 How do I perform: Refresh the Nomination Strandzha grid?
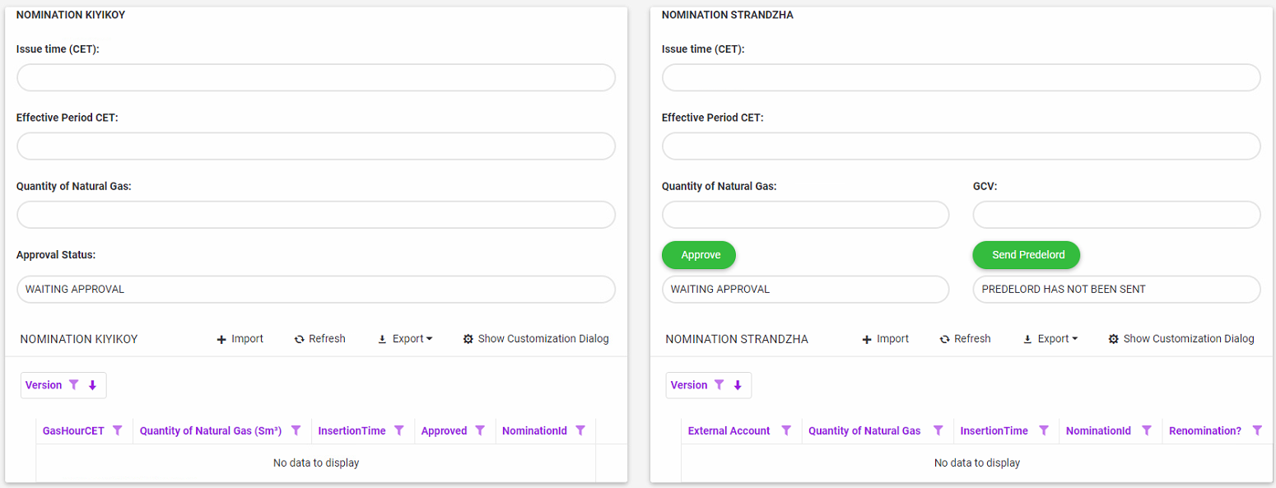965,339
